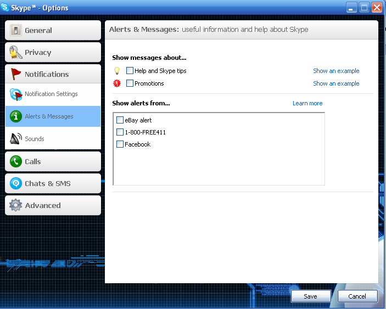Click the green Alerts & Messages info icon
The height and width of the screenshot is (309, 386).
point(16,116)
